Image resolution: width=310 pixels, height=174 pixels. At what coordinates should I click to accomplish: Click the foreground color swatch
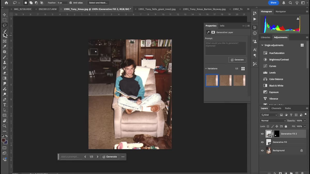click(3, 140)
